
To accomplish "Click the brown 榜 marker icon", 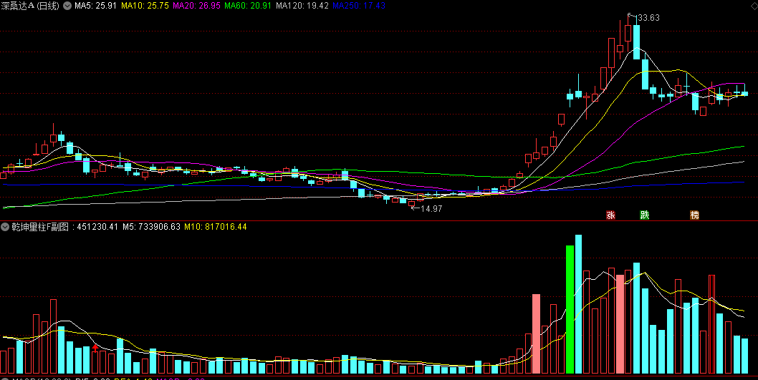I will point(695,215).
